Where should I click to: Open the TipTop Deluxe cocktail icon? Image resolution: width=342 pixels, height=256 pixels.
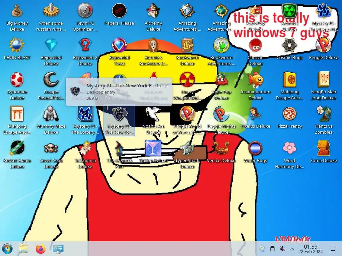tap(153, 148)
